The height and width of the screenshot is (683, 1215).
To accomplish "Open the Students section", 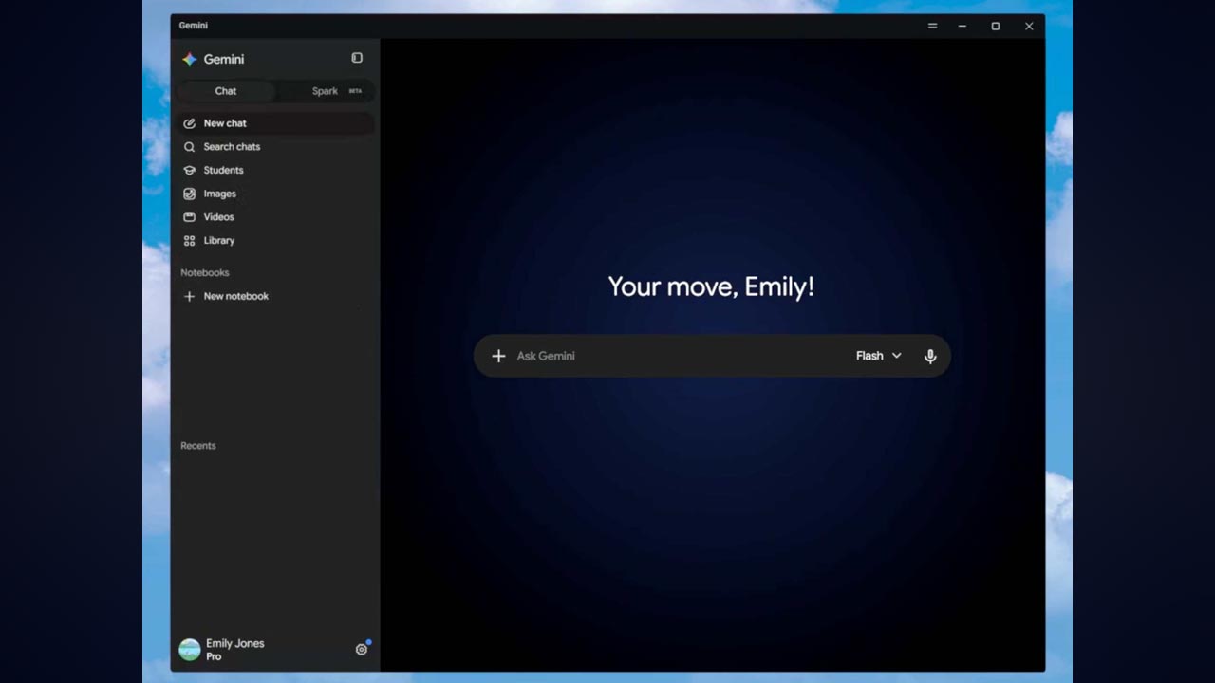I will [274, 170].
